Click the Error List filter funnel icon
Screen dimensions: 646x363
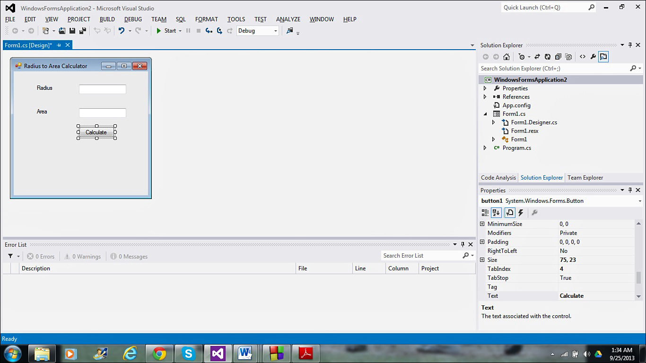pos(10,256)
